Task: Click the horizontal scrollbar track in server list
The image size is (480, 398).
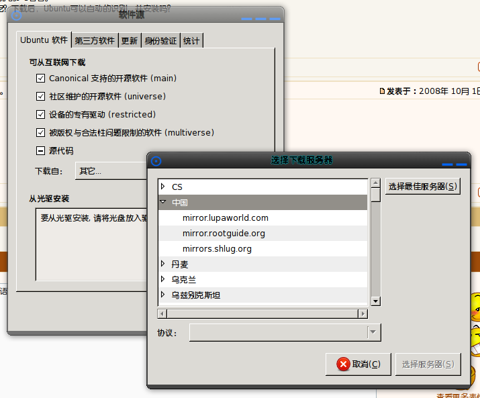Action: pos(262,314)
